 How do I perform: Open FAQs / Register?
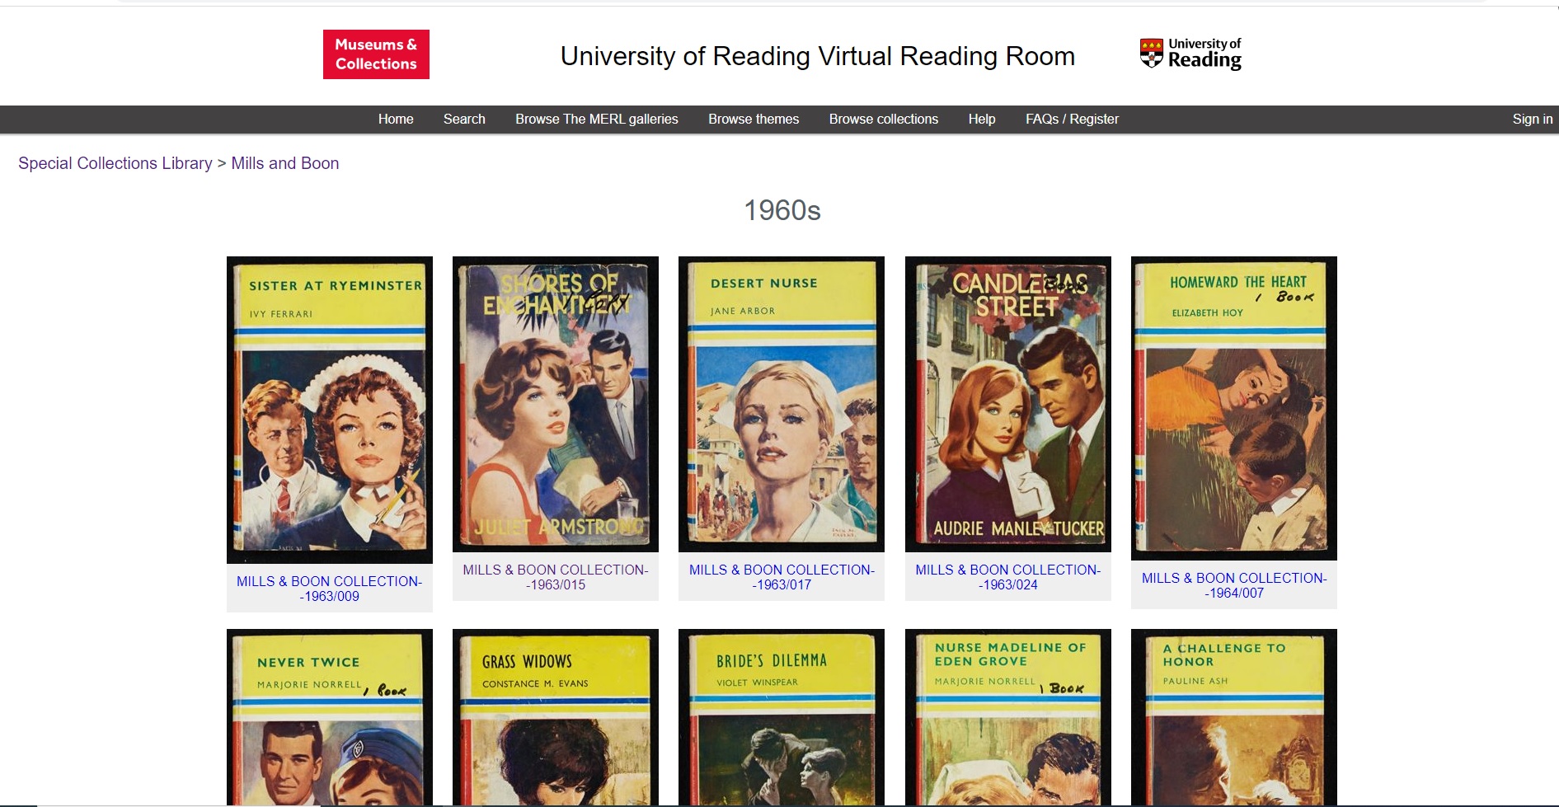click(1072, 119)
